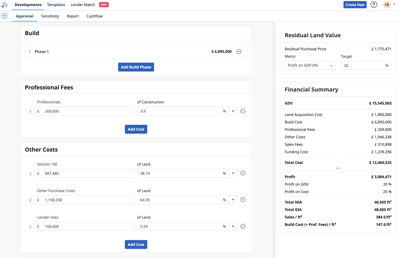Click the Add Build Phase button
The height and width of the screenshot is (258, 399).
[136, 67]
